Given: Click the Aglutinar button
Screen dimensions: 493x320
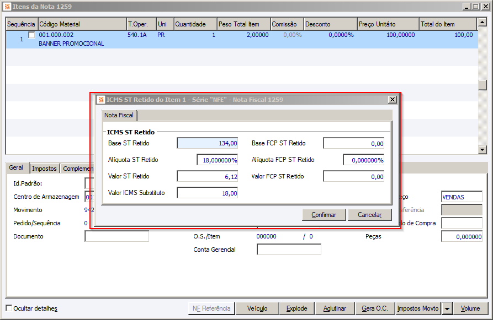Looking at the screenshot, I should pyautogui.click(x=335, y=308).
